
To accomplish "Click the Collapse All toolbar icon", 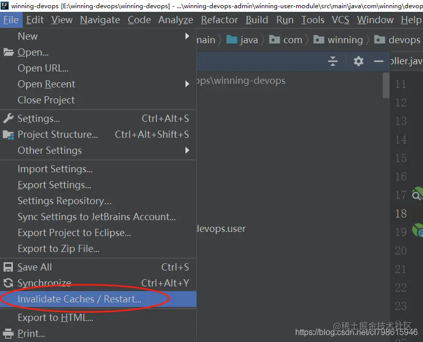I will (333, 61).
